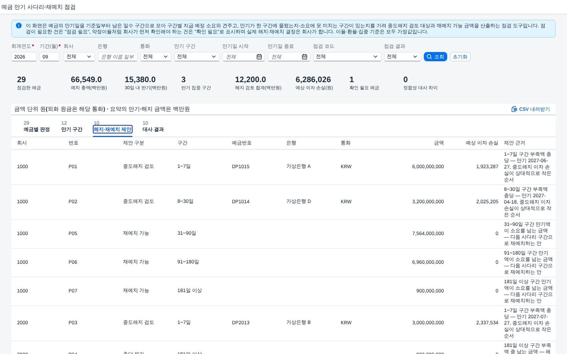
Task: Click the 제안 구분 column header
Action: pos(133,143)
